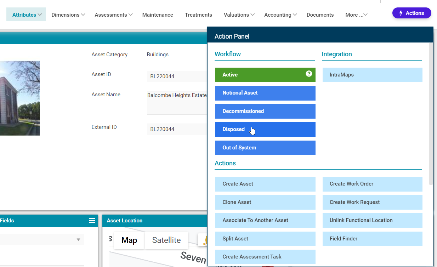The height and width of the screenshot is (267, 437).
Task: Click Create Work Order action
Action: [x=372, y=184]
